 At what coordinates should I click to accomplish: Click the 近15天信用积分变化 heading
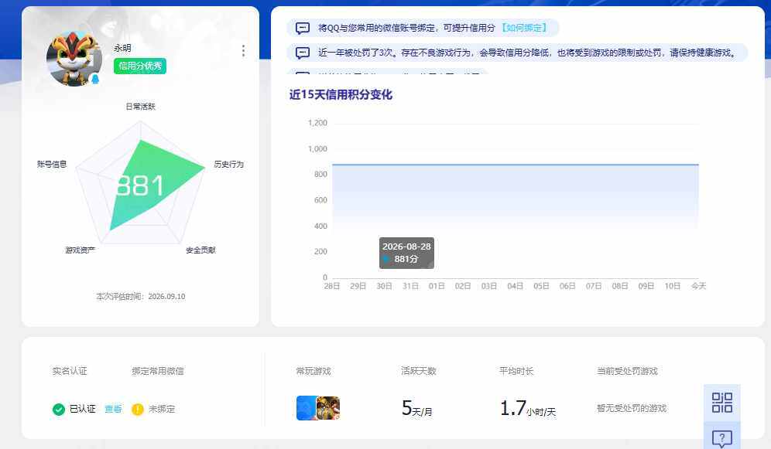click(x=341, y=94)
